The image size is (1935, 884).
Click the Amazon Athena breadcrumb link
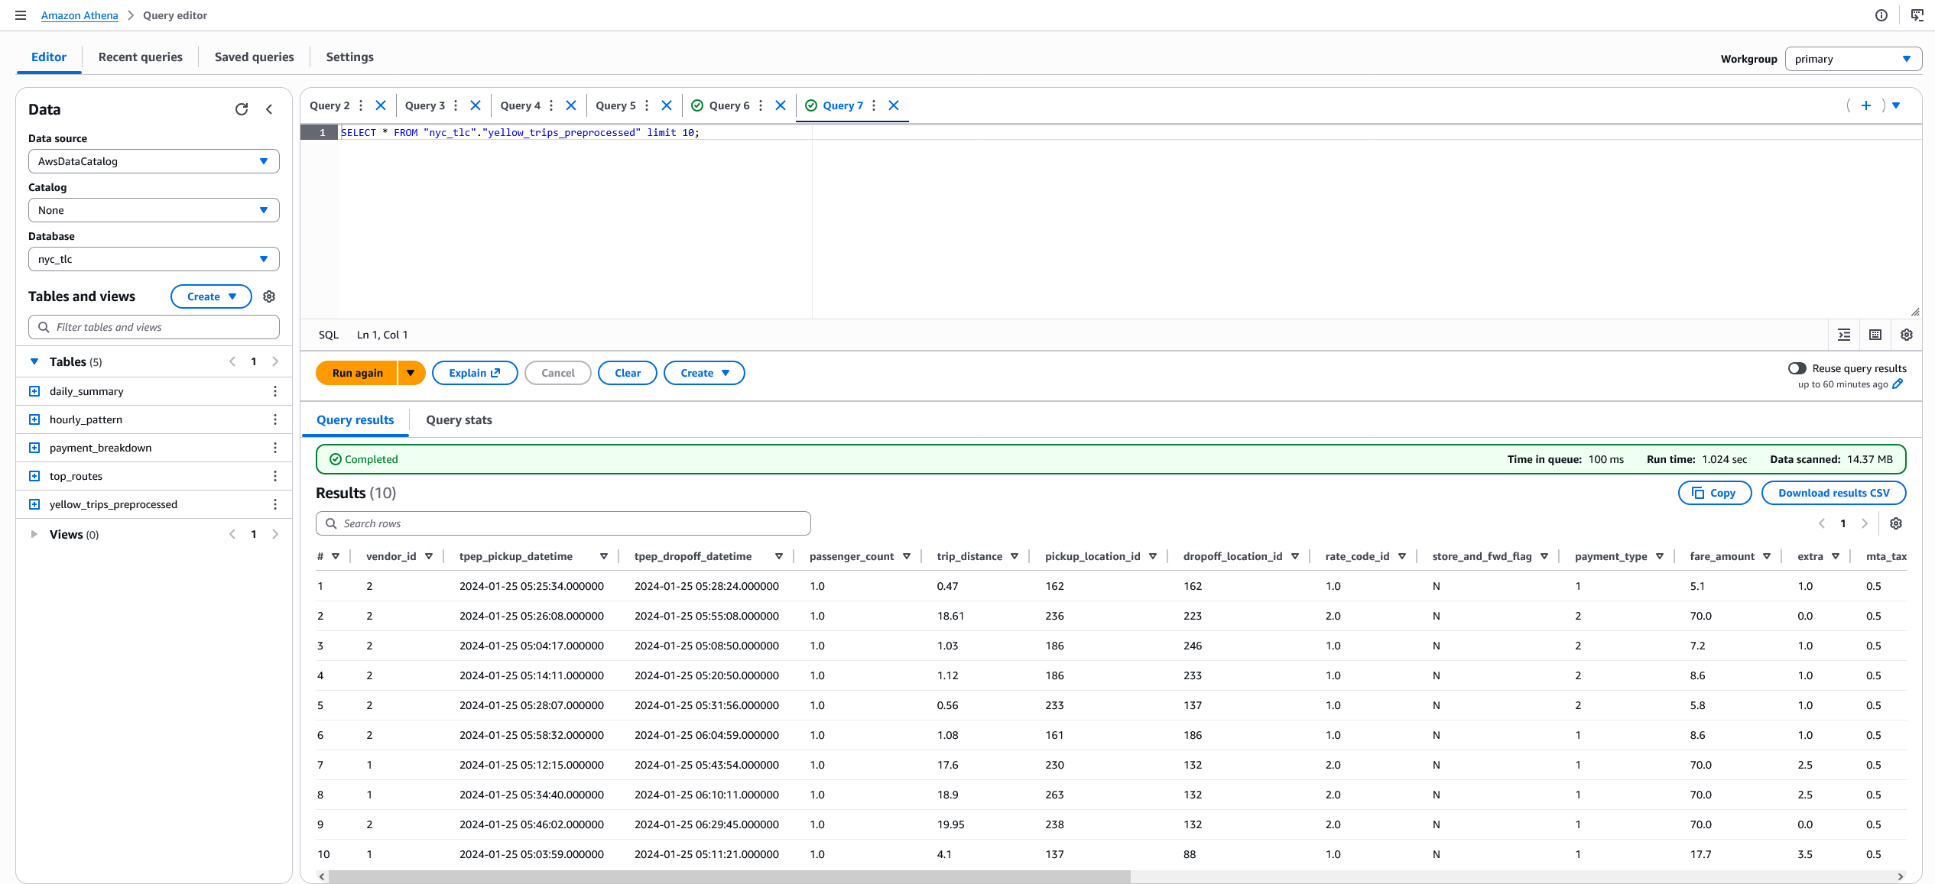80,15
